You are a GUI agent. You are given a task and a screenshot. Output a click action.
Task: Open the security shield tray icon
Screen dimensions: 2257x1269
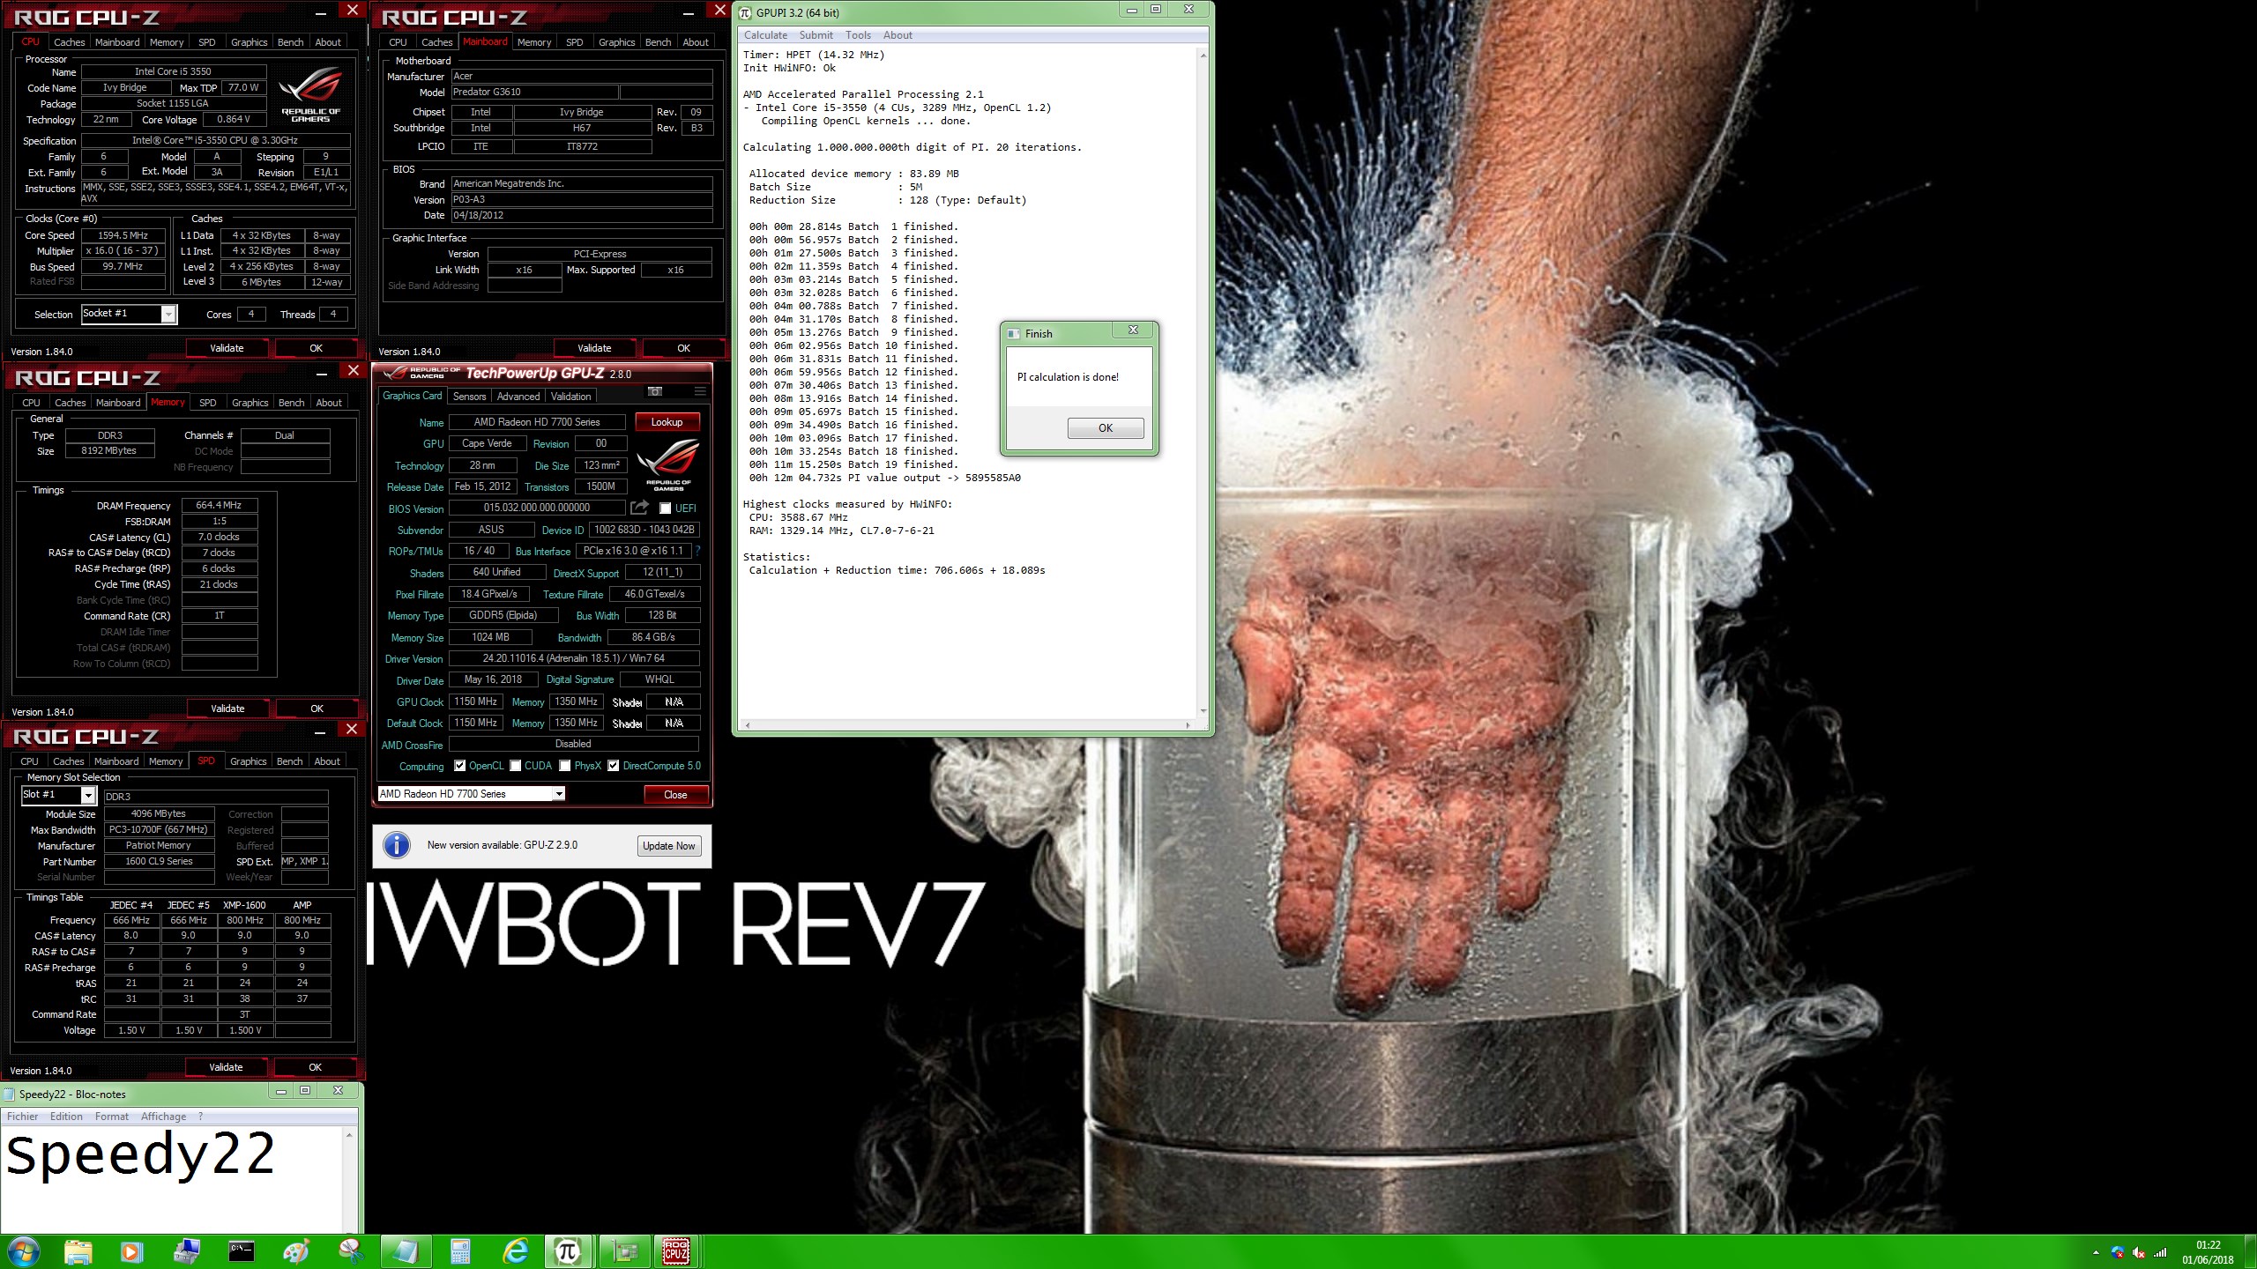click(2118, 1252)
